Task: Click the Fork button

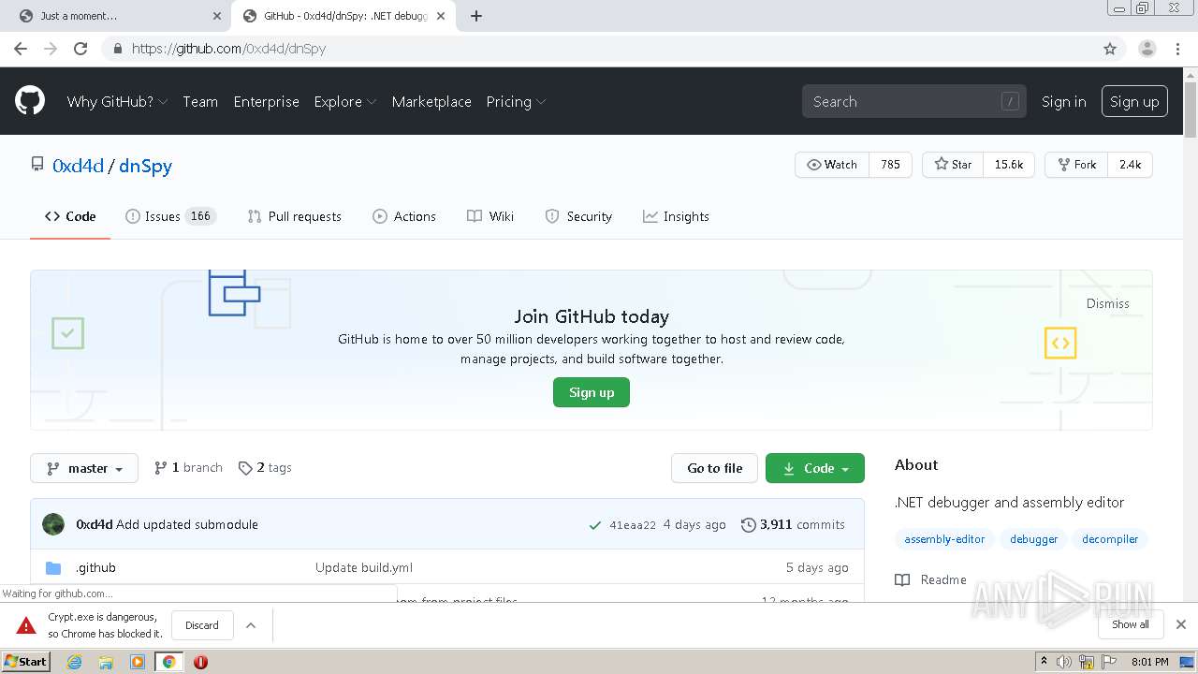Action: 1076,165
